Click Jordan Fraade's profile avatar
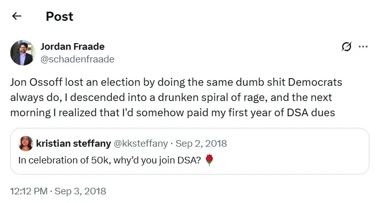The width and height of the screenshot is (376, 203). coord(22,53)
